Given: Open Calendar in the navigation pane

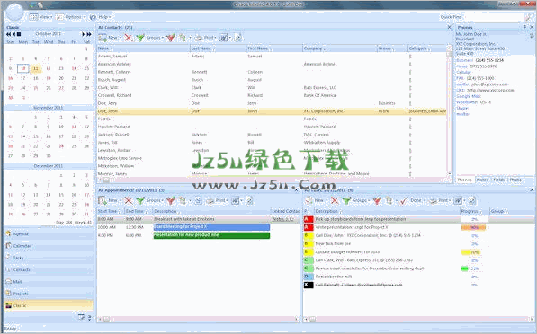Looking at the screenshot, I should tap(49, 246).
